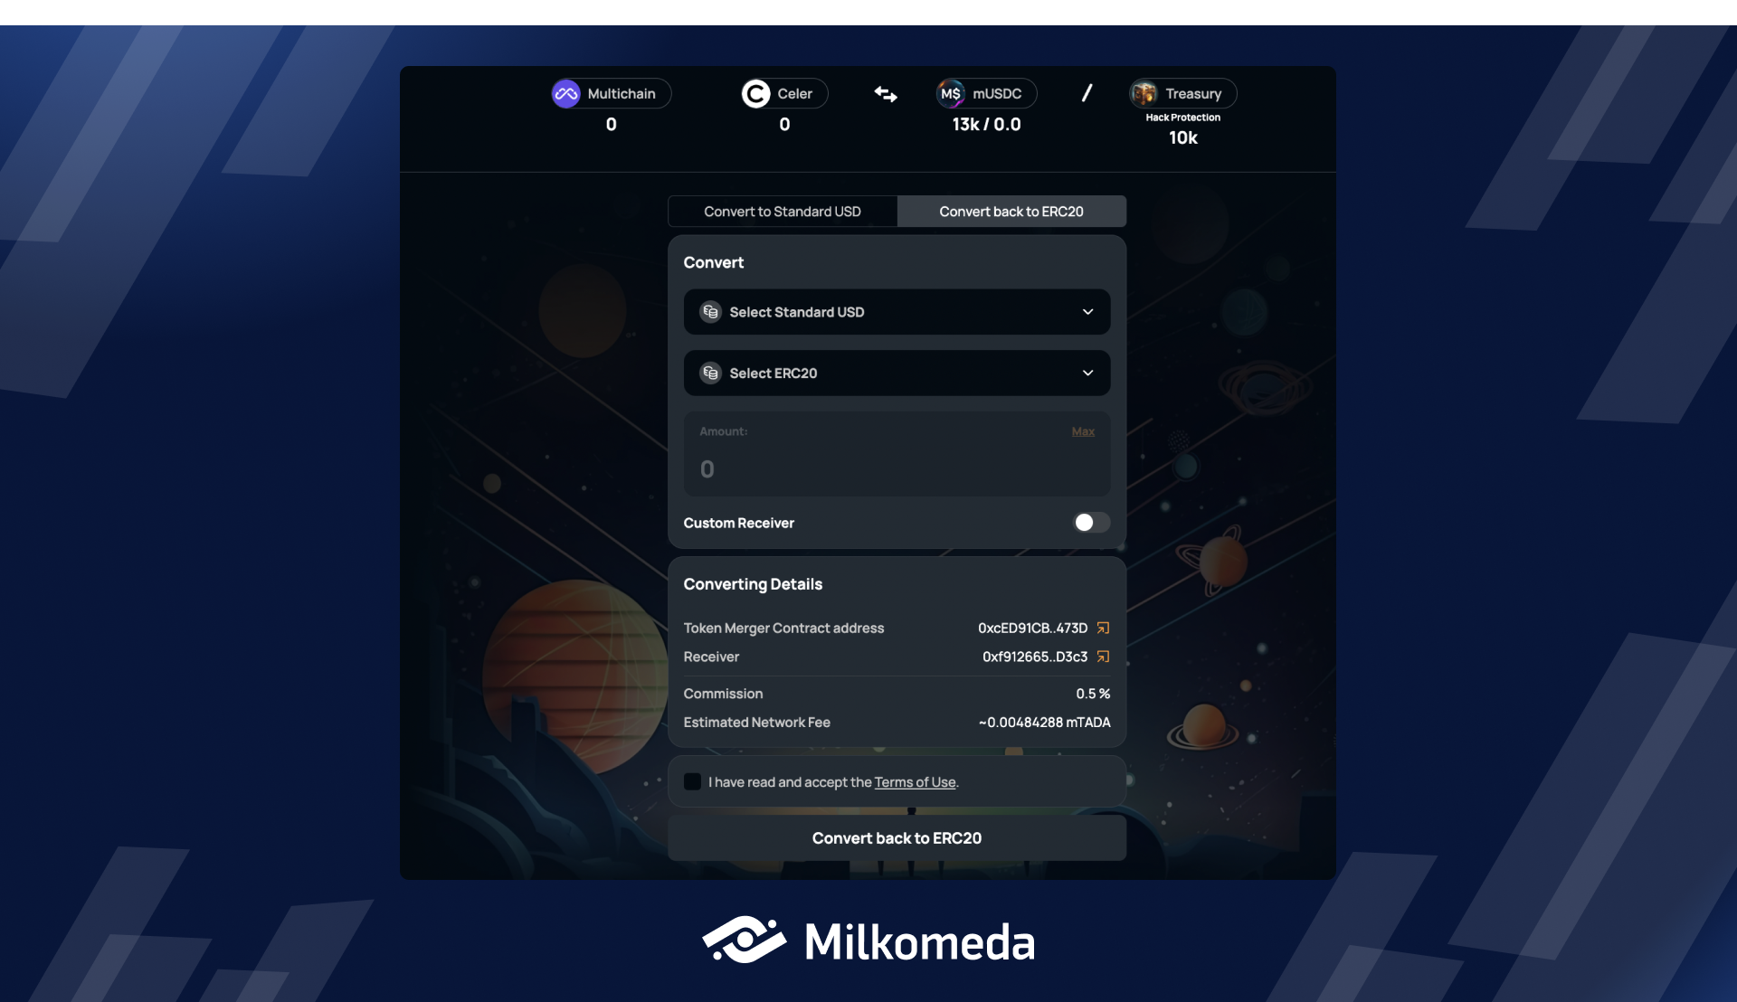Click the Max amount selector
1737x1002 pixels.
(1083, 430)
